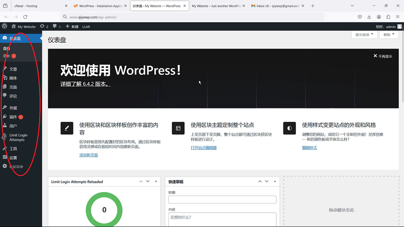Click the updates icon showing 2
This screenshot has height=227, width=404.
tap(44, 26)
